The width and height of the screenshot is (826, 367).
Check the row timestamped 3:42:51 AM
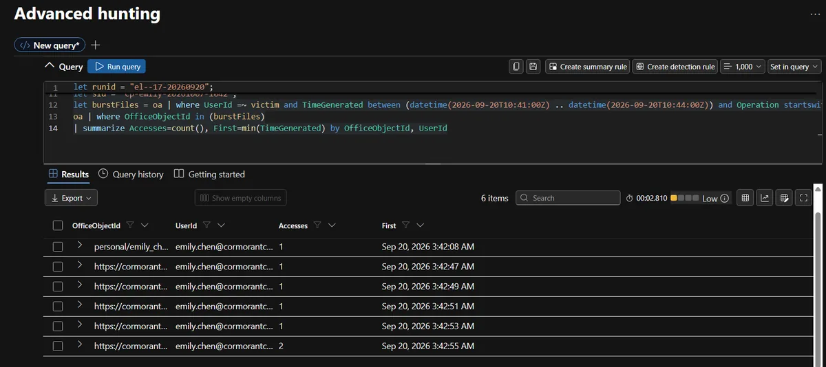pos(58,306)
